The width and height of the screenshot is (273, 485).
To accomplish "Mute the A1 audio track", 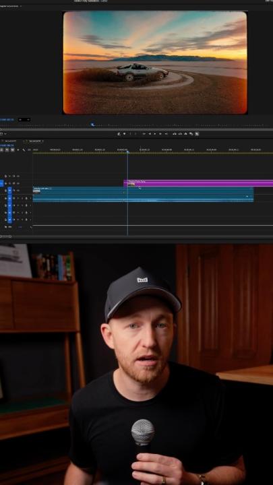I will 18,198.
